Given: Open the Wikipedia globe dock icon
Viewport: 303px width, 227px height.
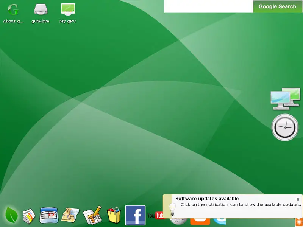Looking at the screenshot, I should 178,222.
